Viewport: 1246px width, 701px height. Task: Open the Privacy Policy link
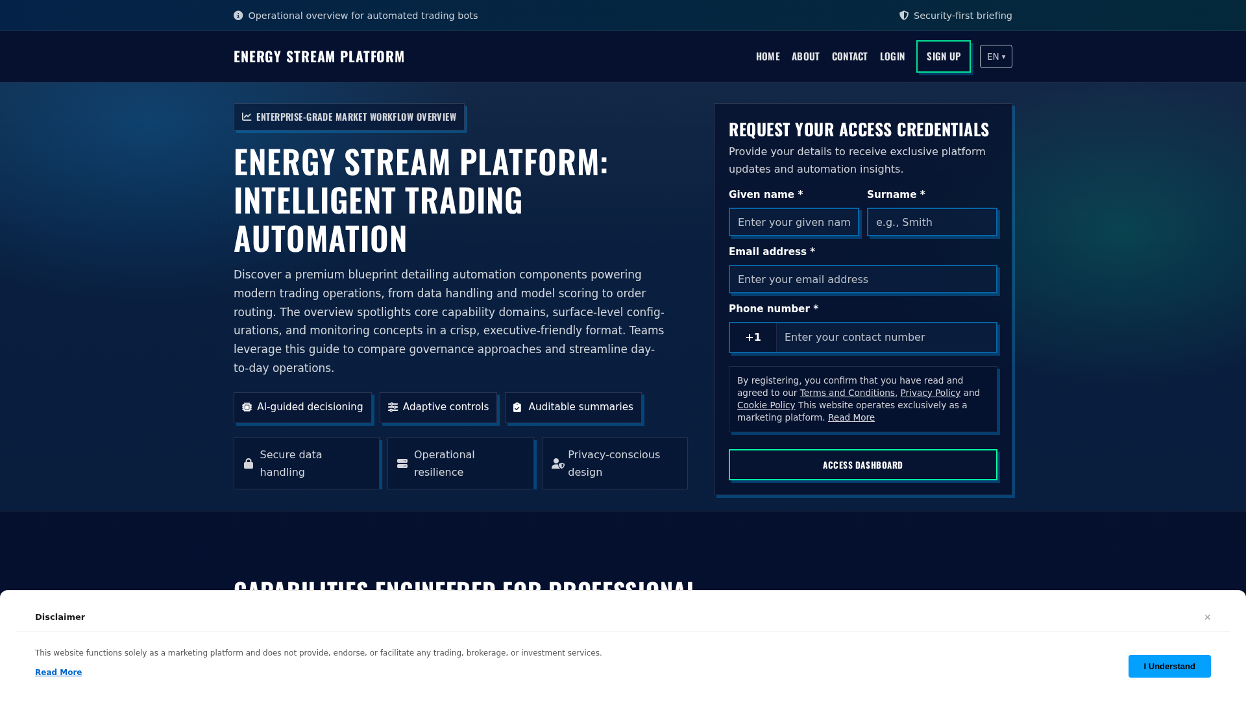pos(930,393)
